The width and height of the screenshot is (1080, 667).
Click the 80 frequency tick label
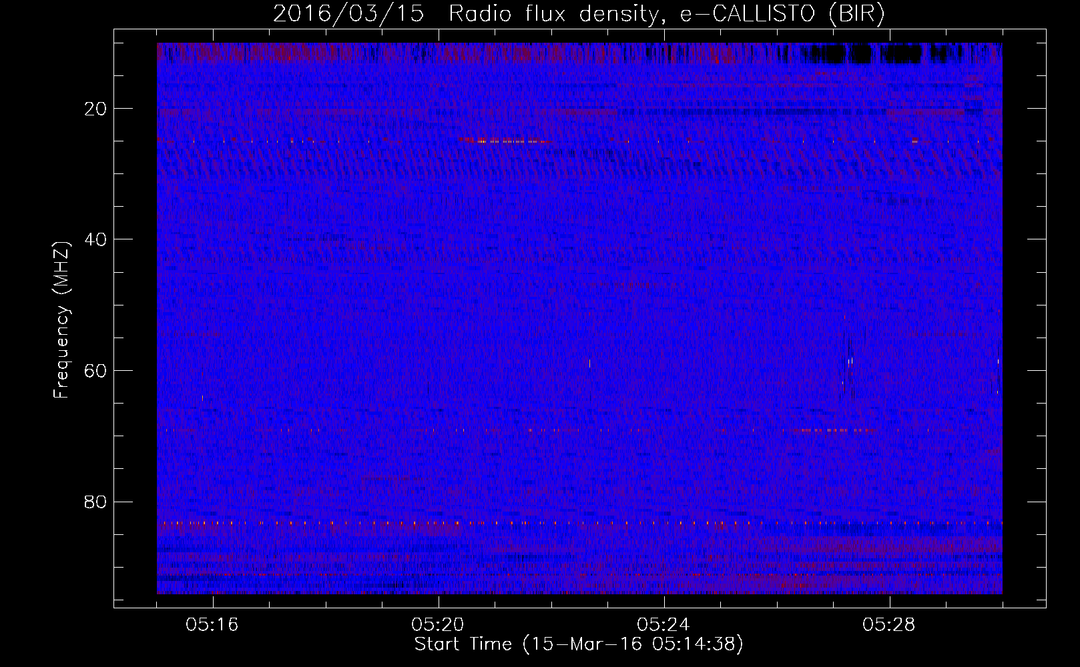[x=96, y=502]
